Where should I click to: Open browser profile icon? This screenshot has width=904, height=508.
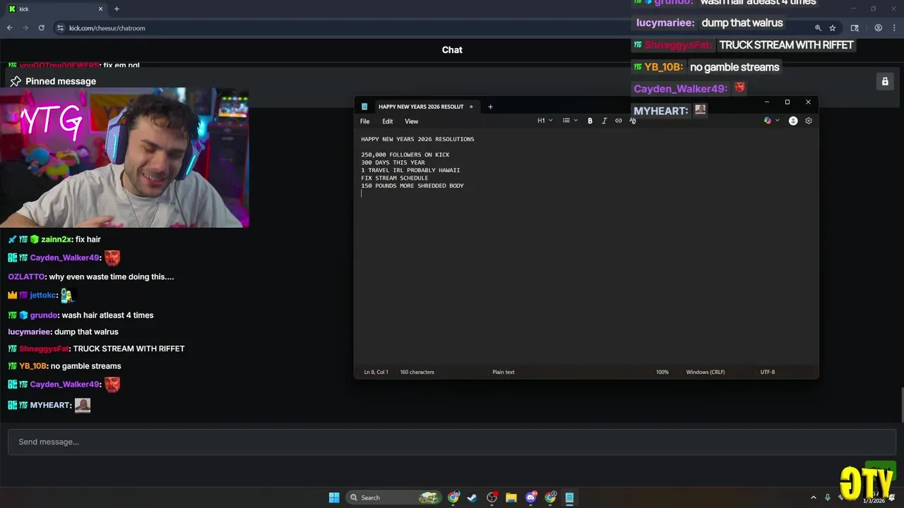pos(879,28)
